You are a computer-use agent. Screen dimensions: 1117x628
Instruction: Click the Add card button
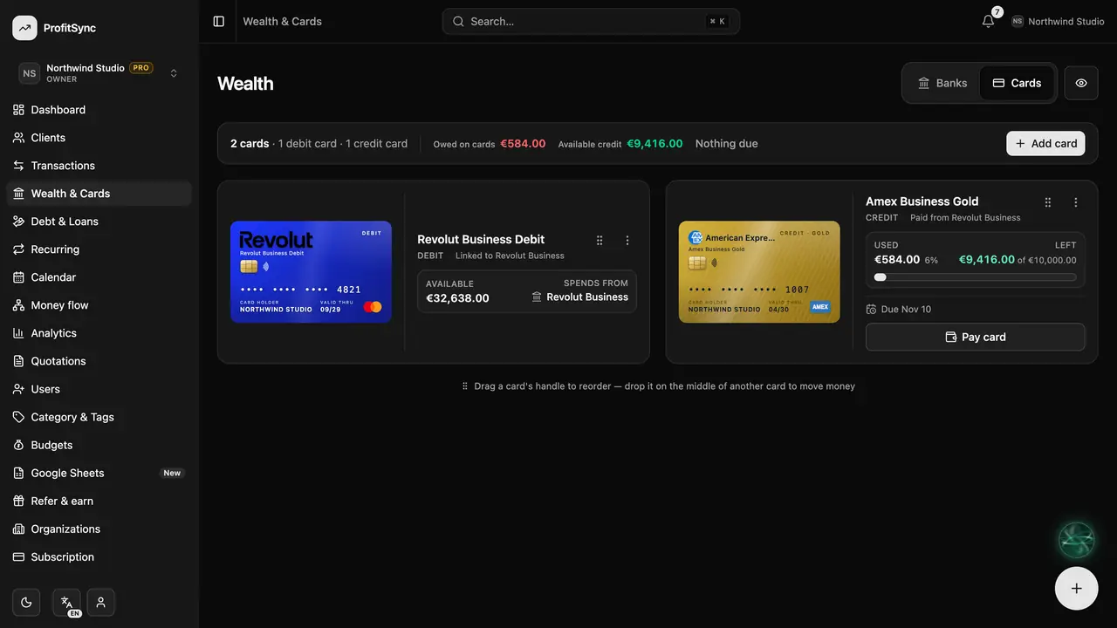tap(1045, 143)
